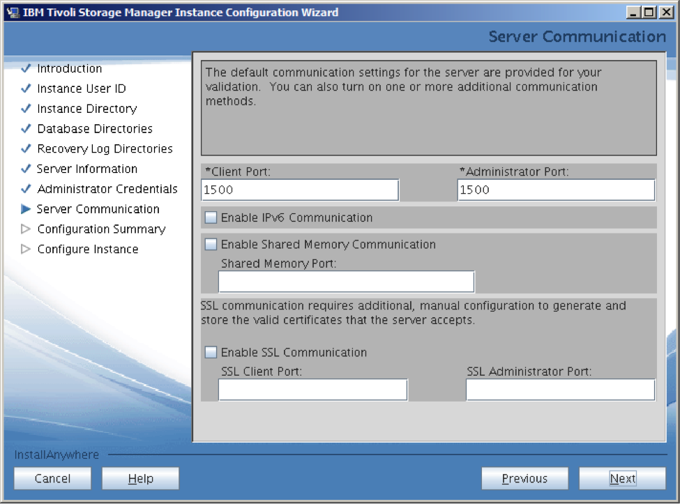Click the checkmark beside Introduction
680x504 pixels.
coord(26,68)
